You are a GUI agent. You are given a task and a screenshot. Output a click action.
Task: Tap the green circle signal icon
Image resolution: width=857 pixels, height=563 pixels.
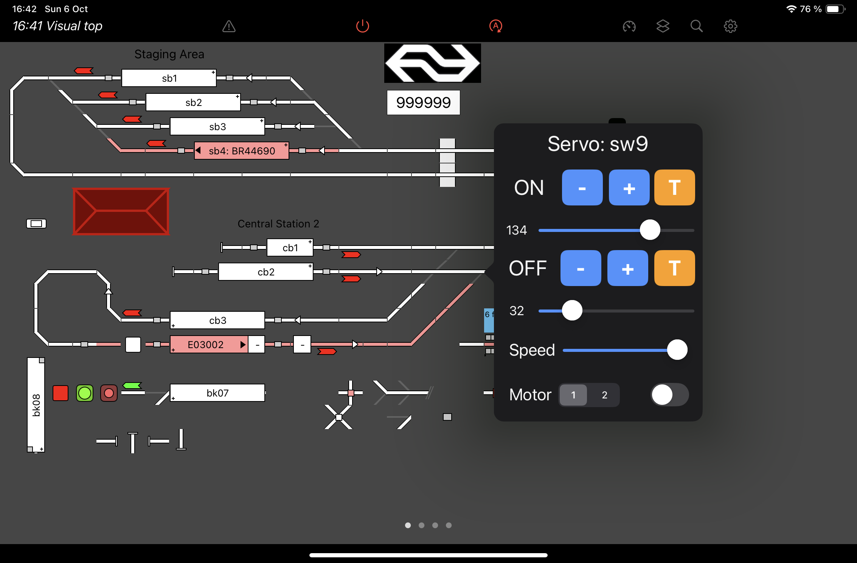point(85,393)
